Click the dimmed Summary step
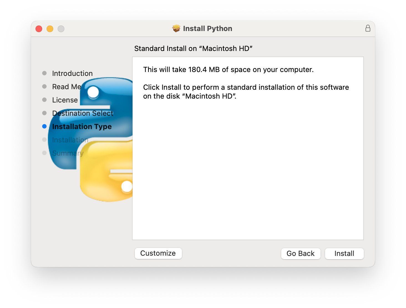 [x=68, y=153]
